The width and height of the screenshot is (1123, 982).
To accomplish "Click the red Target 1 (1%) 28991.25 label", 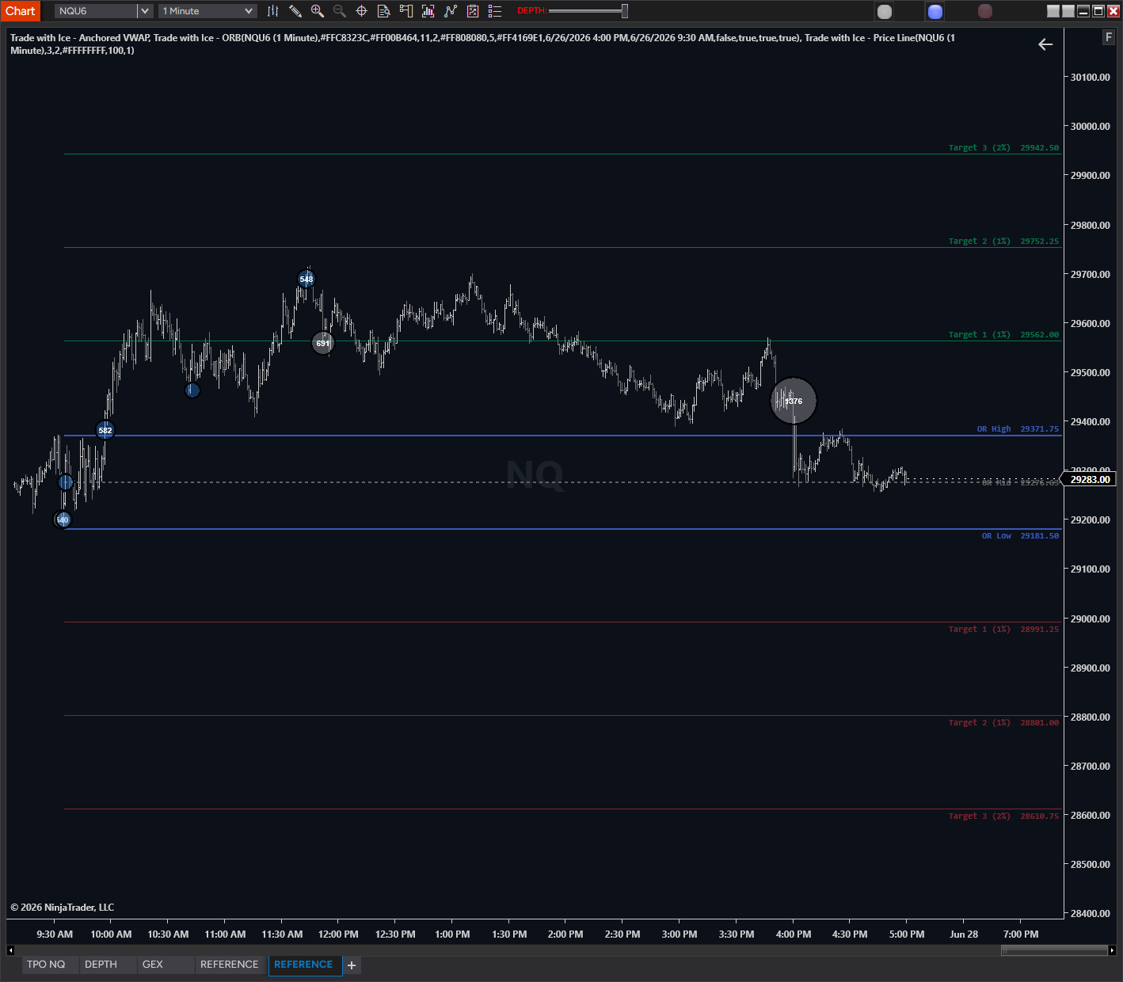I will 1003,630.
